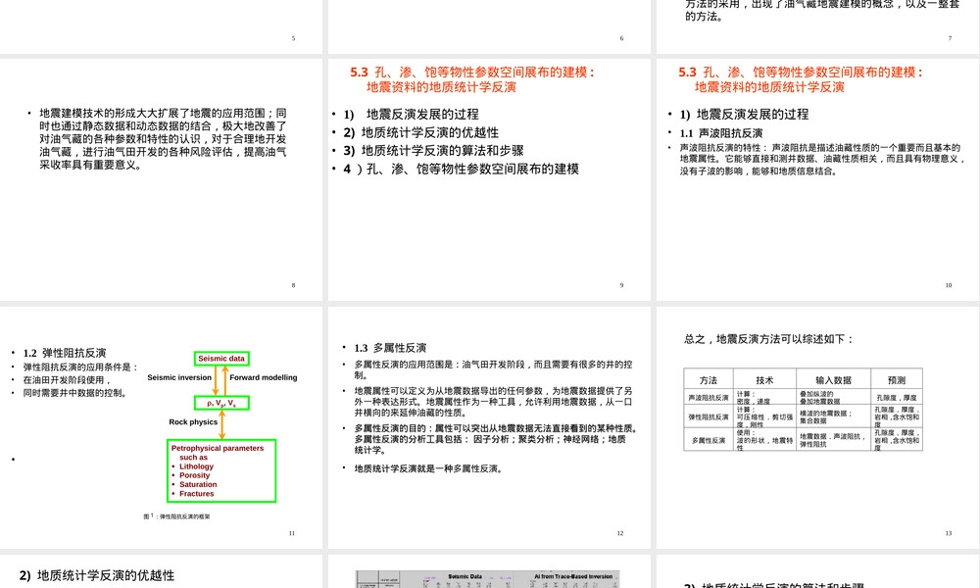Click '3) 地质统计学反演的算法和步骤' on slide 9
Viewport: 980px width, 588px height.
[433, 151]
